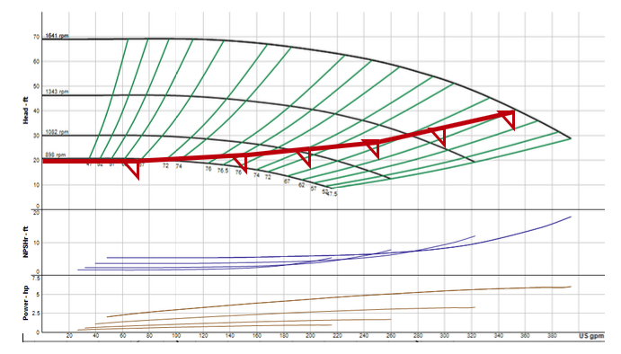Click the 7.5 tick on the Power axis
The width and height of the screenshot is (621, 354).
point(36,279)
